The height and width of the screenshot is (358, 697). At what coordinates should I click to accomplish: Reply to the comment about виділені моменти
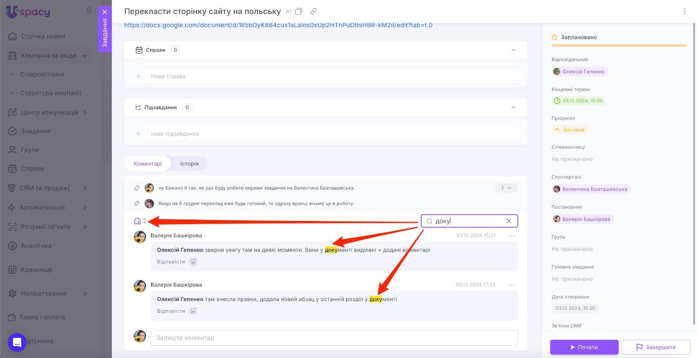click(x=171, y=262)
